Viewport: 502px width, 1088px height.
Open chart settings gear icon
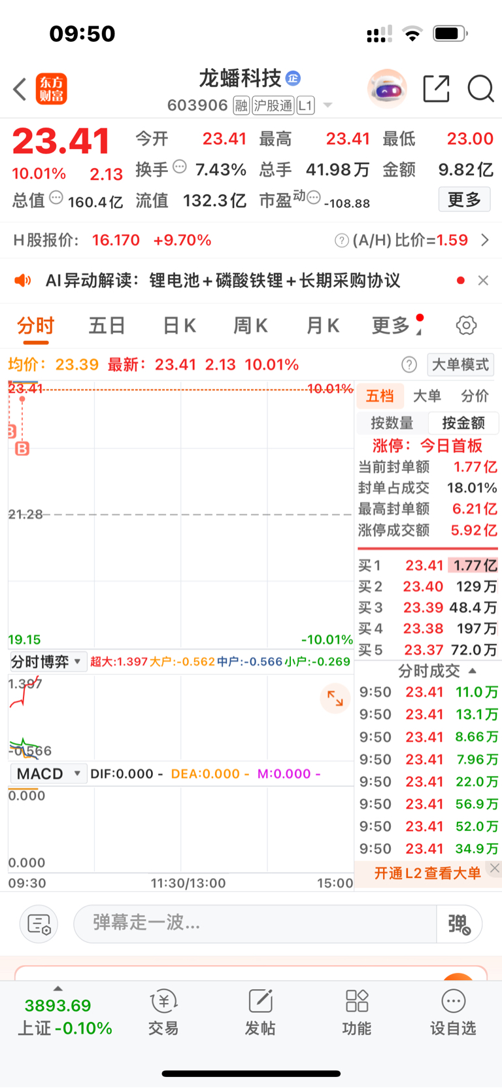click(x=466, y=325)
